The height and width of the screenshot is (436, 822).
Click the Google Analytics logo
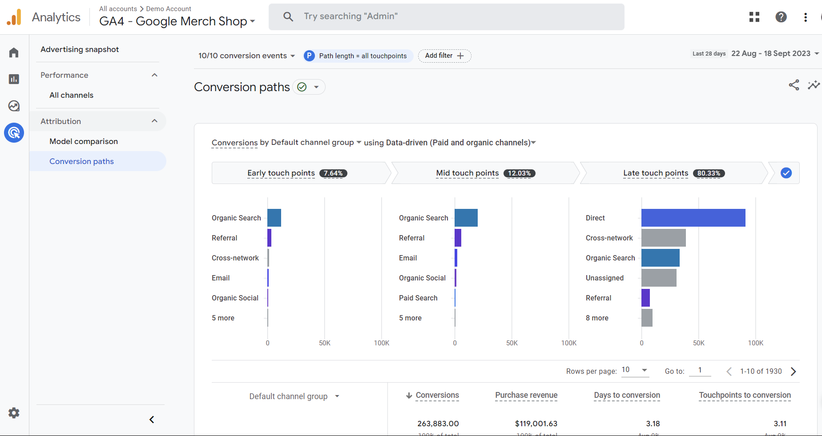click(x=14, y=17)
